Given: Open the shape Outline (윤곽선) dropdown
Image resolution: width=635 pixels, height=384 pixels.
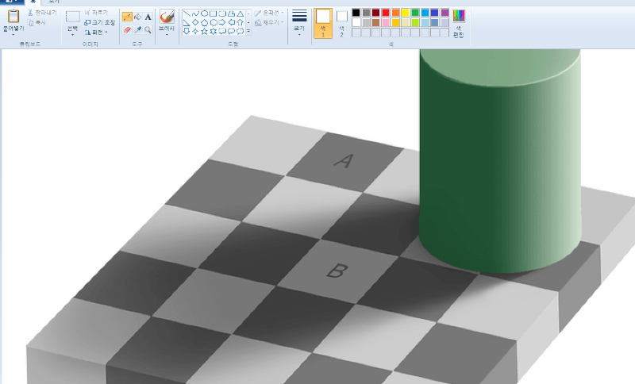Looking at the screenshot, I should point(269,13).
